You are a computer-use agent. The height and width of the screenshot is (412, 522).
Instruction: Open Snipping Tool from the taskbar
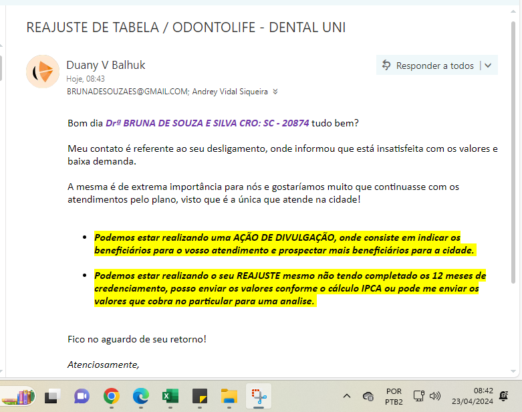259,397
